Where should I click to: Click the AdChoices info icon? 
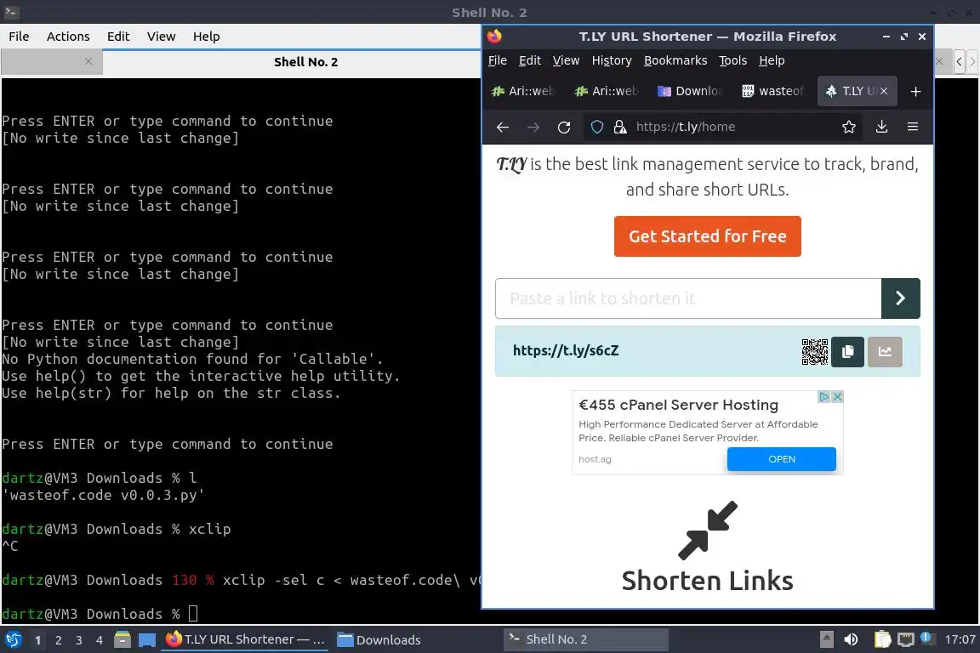824,397
